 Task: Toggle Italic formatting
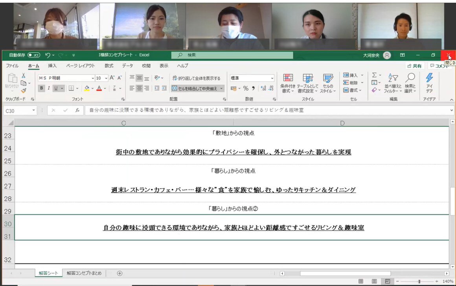coord(49,88)
